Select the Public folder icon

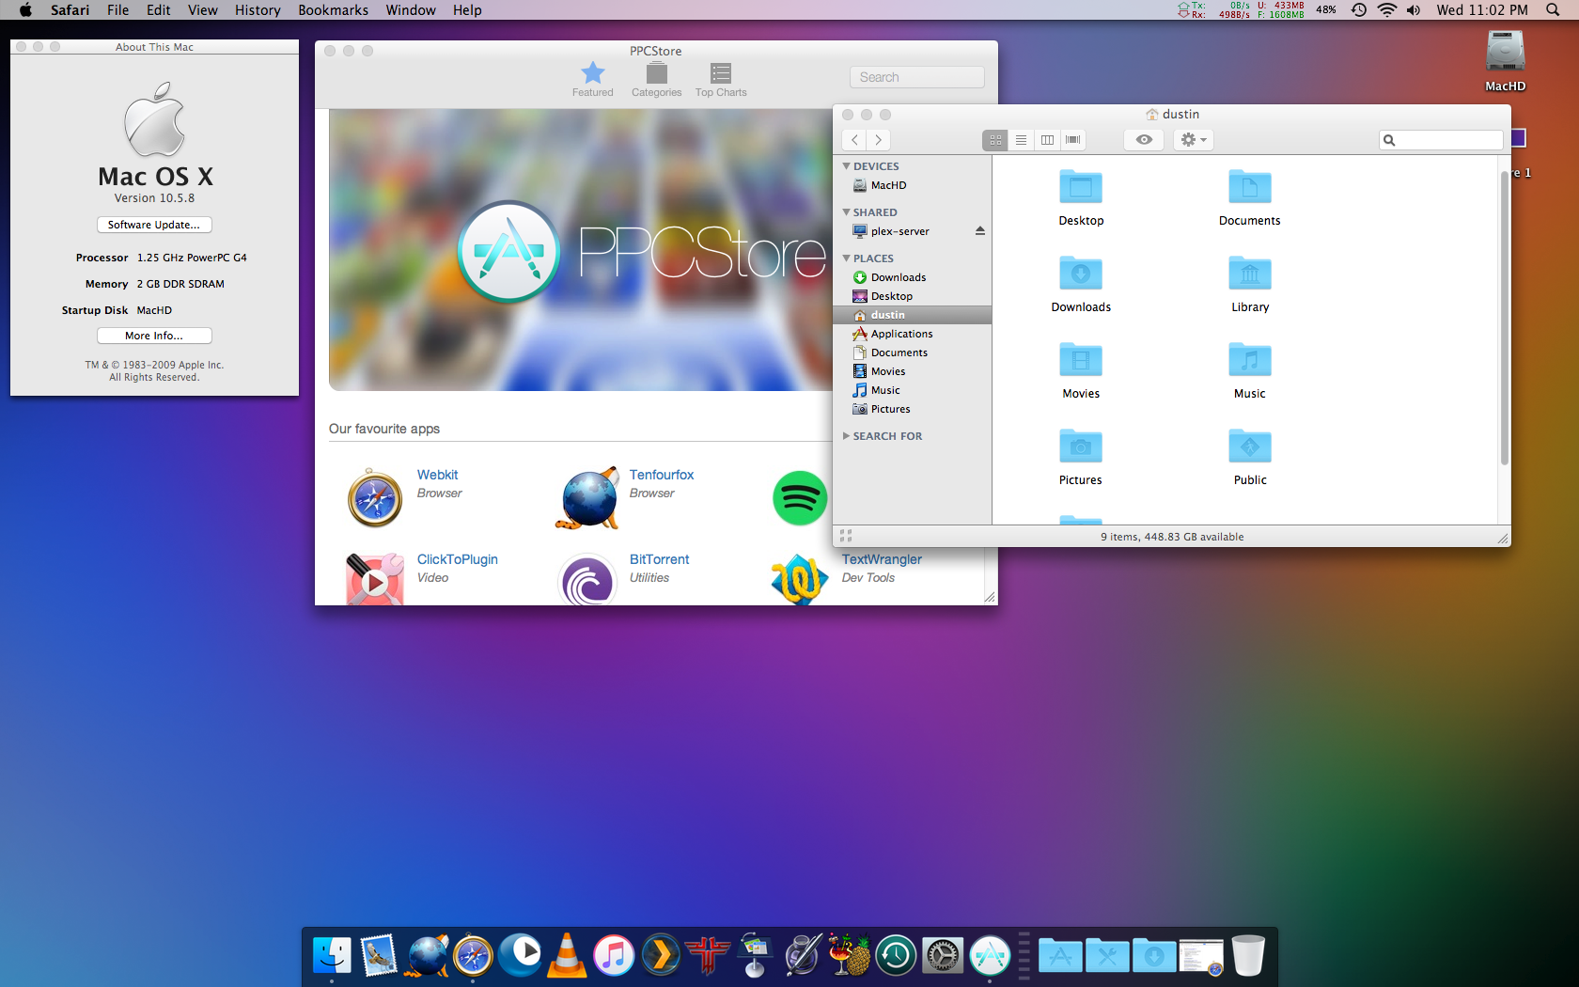1250,446
